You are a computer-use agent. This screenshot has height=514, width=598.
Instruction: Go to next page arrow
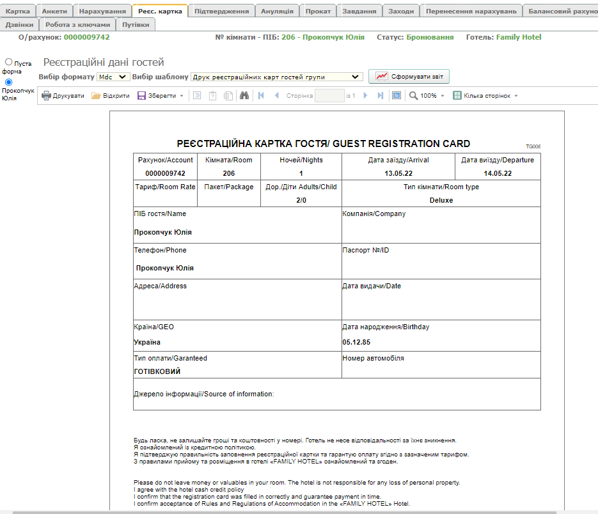coord(365,96)
